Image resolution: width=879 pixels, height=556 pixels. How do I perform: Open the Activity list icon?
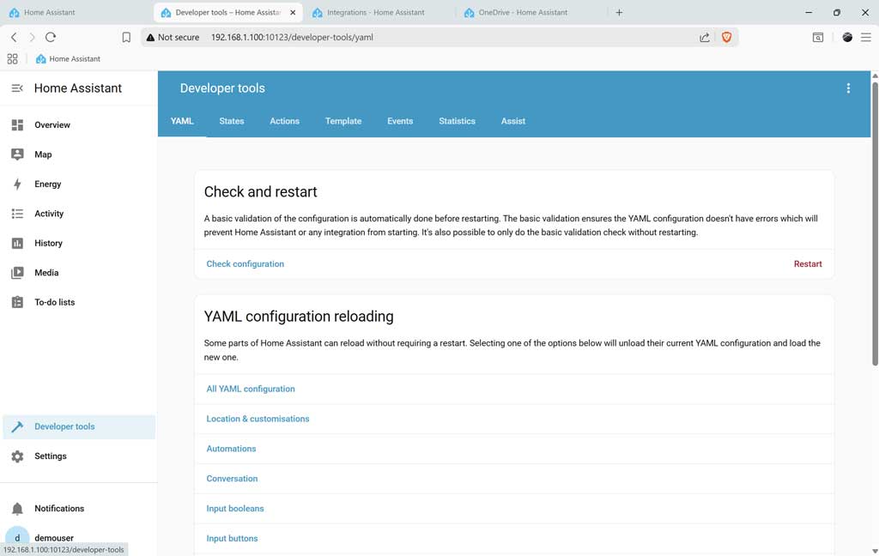17,214
